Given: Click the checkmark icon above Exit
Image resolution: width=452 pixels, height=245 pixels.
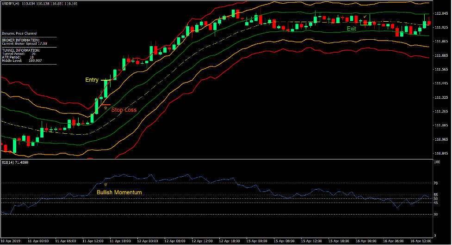Looking at the screenshot, I should tap(365, 16).
